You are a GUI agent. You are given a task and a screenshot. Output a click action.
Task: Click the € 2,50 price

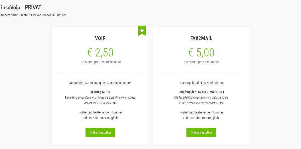pyautogui.click(x=100, y=53)
